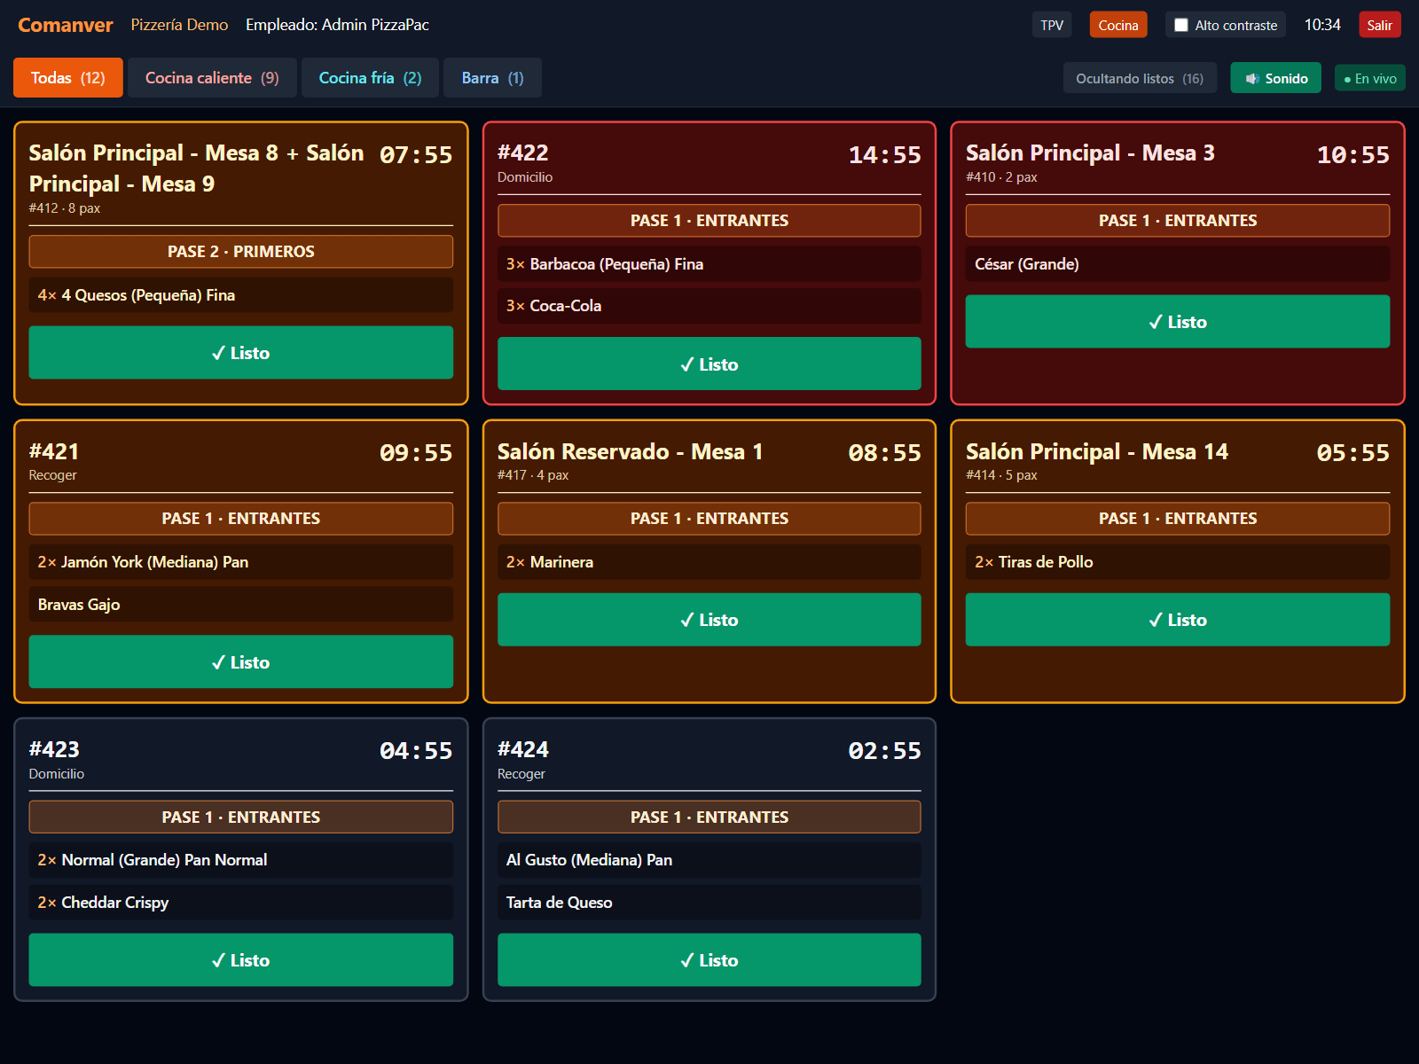Mark Salón Reservado Mesa 1 Listo

709,620
